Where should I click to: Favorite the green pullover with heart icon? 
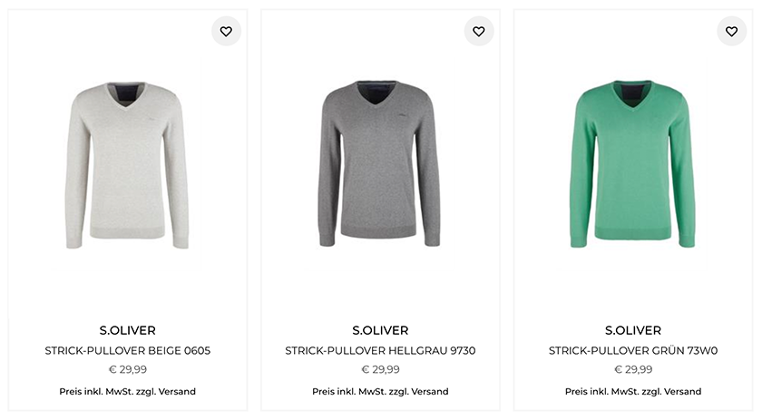point(732,31)
